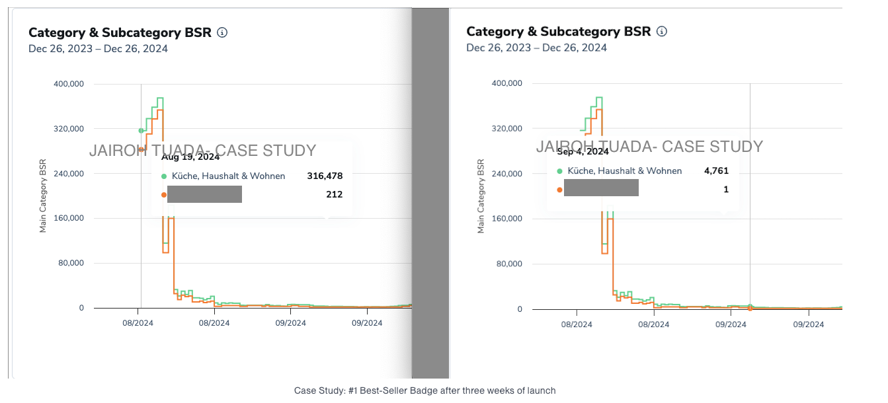The image size is (888, 403).
Task: Click 80,000 y-axis label on right chart
Action: pos(510,264)
